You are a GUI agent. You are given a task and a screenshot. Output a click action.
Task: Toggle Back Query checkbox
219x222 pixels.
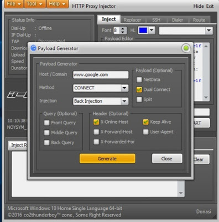[47, 143]
